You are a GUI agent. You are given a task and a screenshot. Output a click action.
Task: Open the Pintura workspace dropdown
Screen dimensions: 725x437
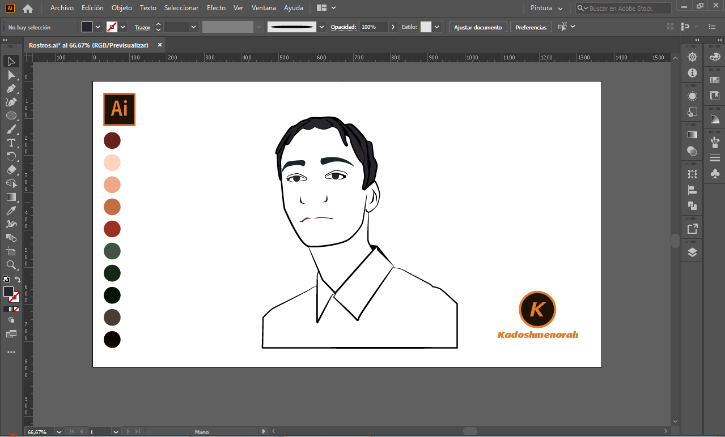(546, 8)
